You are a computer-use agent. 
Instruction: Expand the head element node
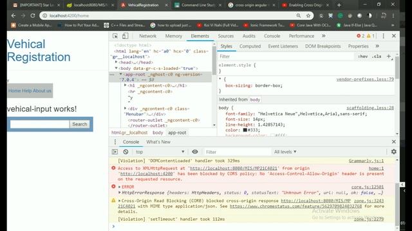pyautogui.click(x=116, y=62)
